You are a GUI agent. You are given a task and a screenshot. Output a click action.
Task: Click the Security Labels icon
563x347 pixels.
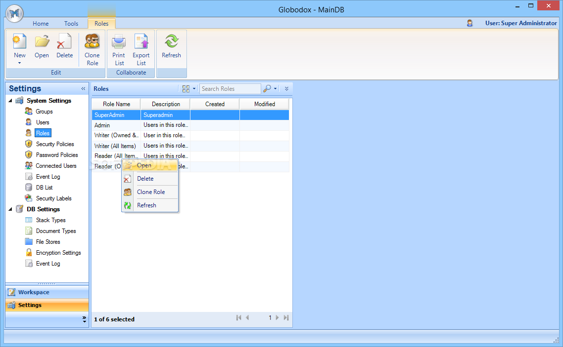[x=29, y=198]
